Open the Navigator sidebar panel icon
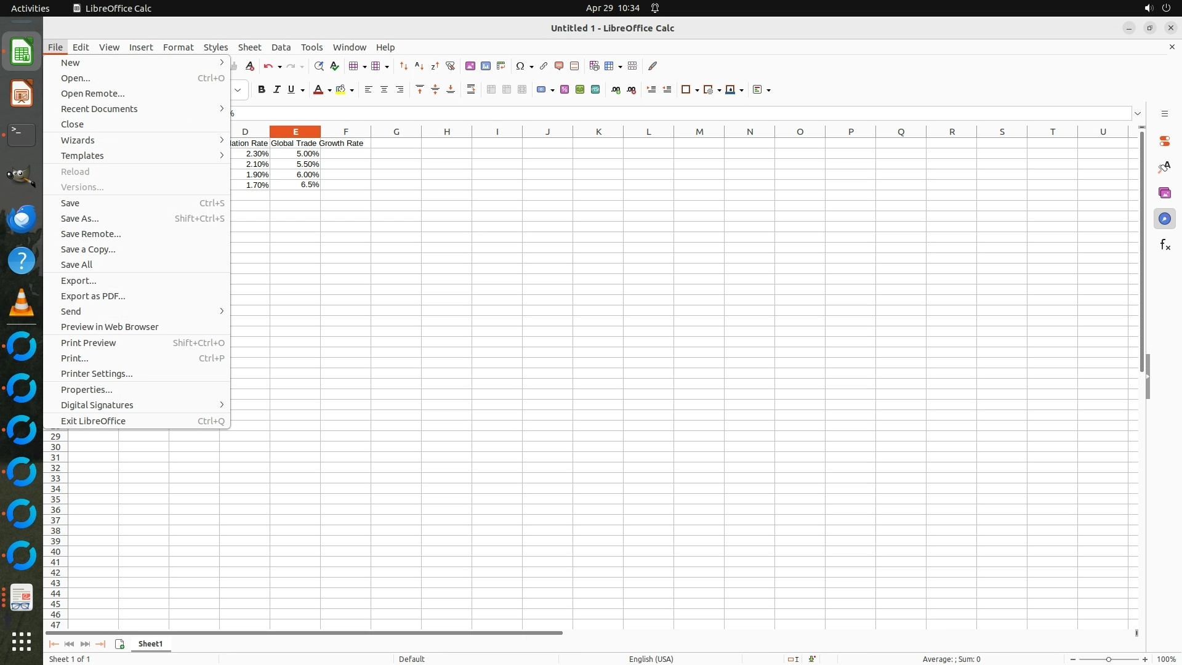The image size is (1182, 665). (1165, 219)
